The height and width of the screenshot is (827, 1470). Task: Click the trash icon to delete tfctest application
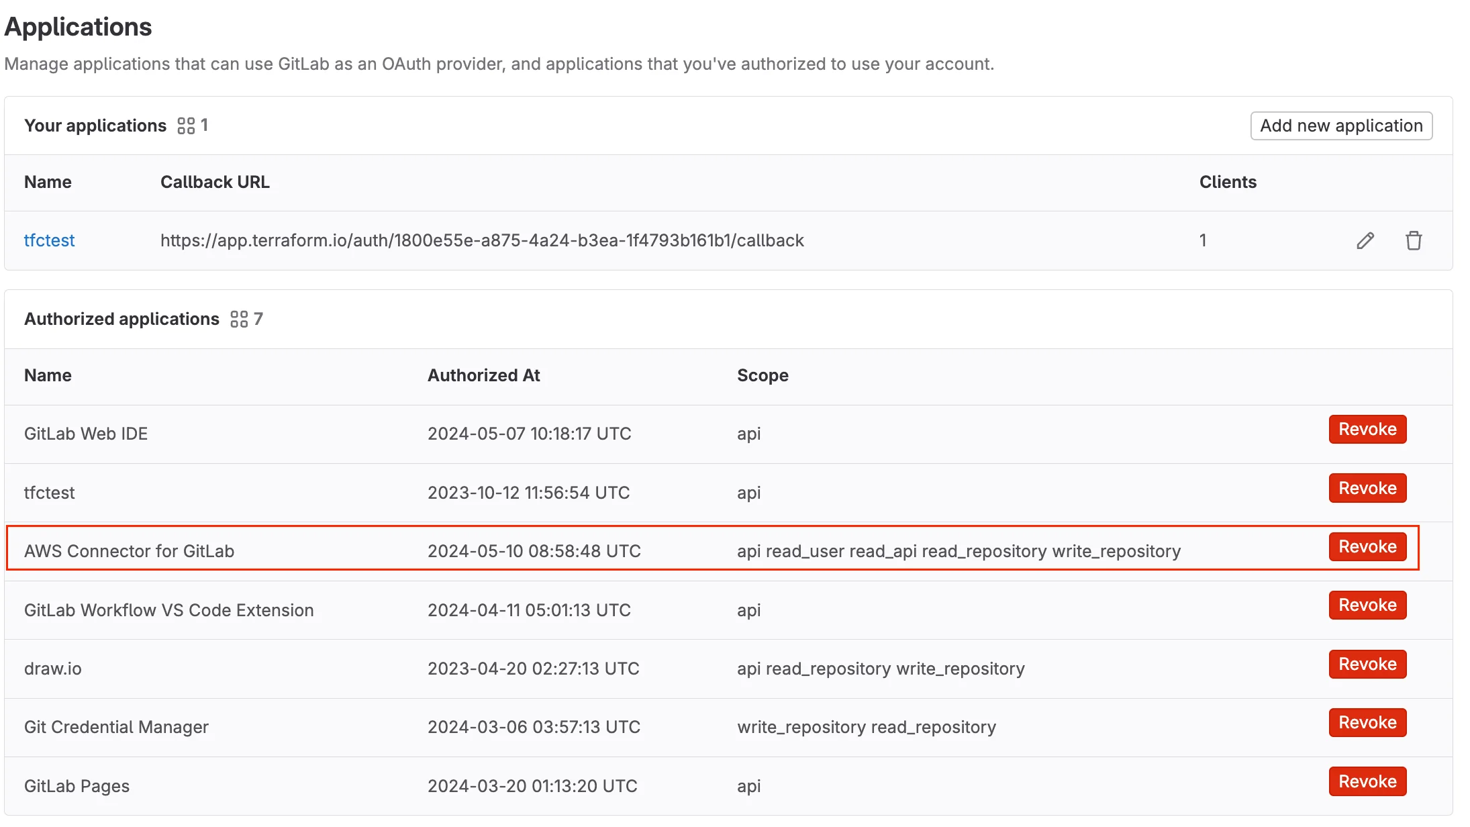click(1414, 240)
